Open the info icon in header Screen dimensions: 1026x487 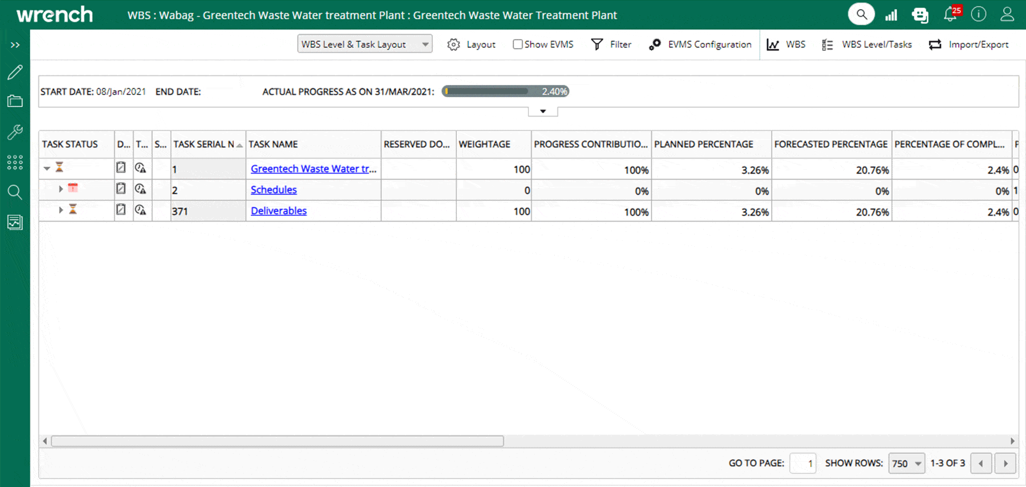click(978, 14)
